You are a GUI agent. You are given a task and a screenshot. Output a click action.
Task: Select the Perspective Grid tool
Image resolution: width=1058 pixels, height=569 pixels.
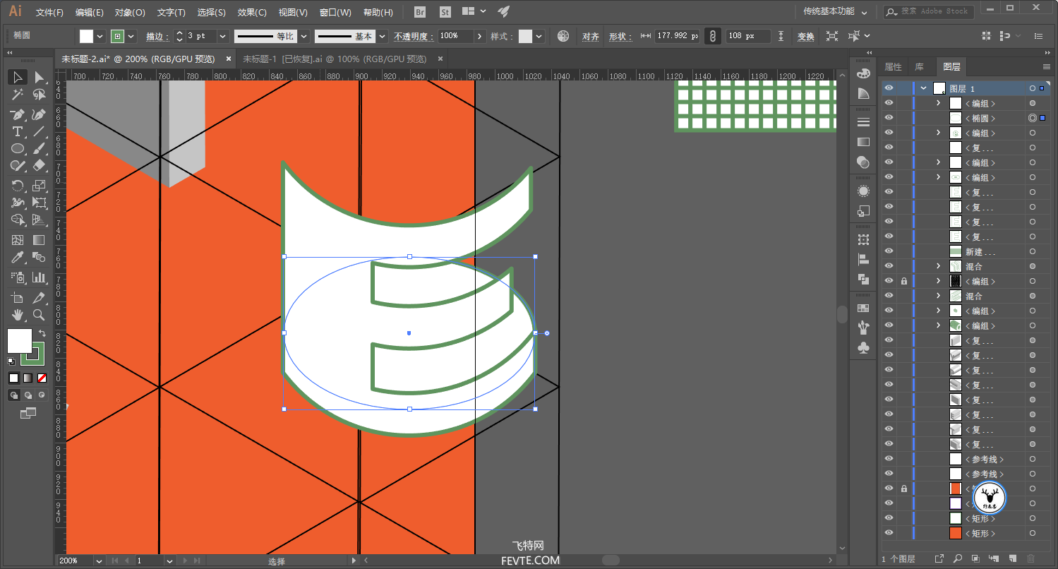[x=40, y=220]
